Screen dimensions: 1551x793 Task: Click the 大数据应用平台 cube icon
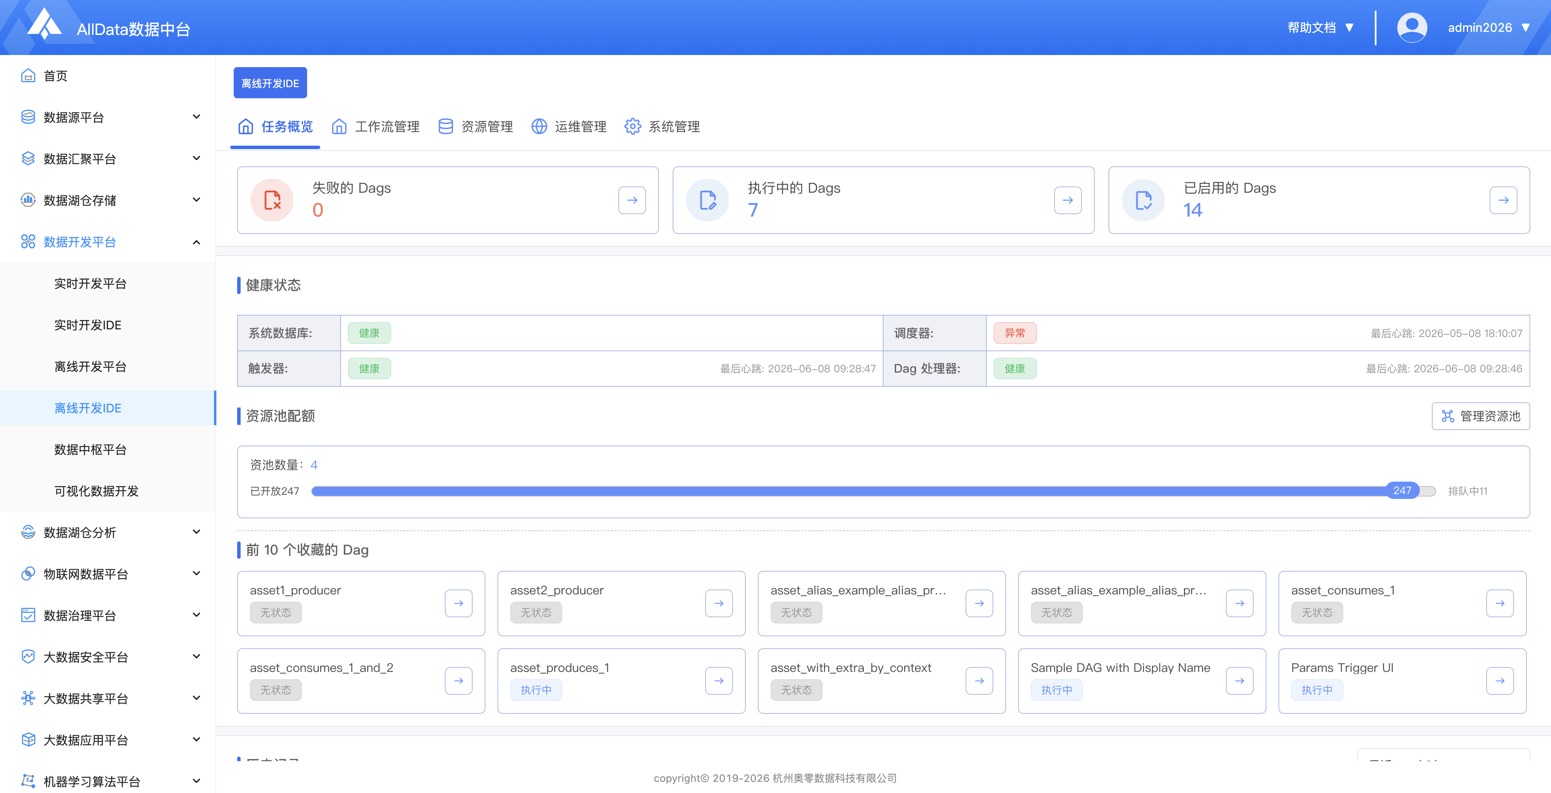click(x=28, y=740)
